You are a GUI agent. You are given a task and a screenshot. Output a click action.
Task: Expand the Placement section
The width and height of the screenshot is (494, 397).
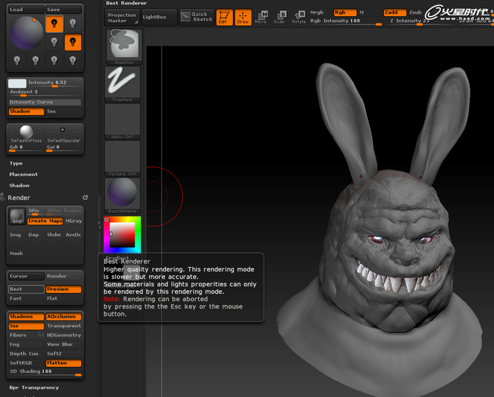point(23,174)
